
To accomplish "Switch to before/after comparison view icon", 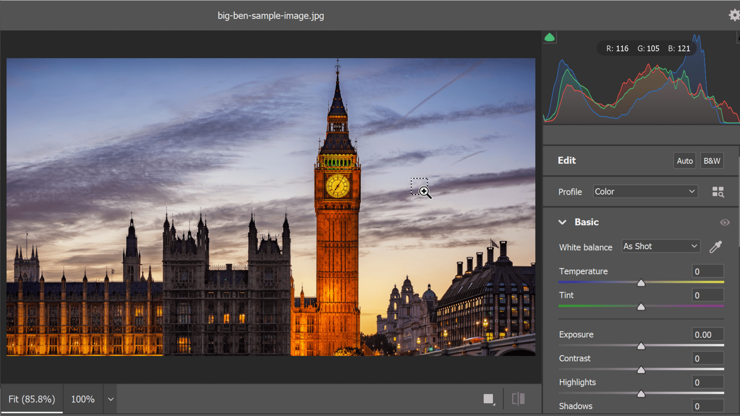I will 518,398.
